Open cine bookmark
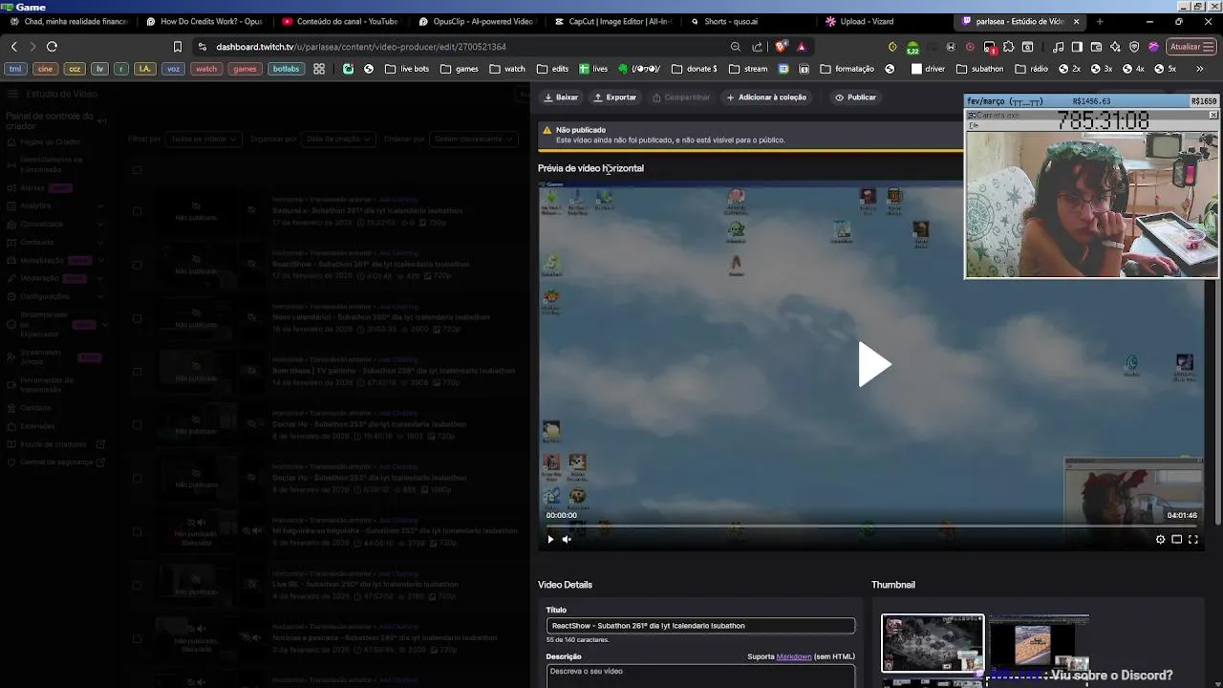The height and width of the screenshot is (688, 1223). [45, 69]
